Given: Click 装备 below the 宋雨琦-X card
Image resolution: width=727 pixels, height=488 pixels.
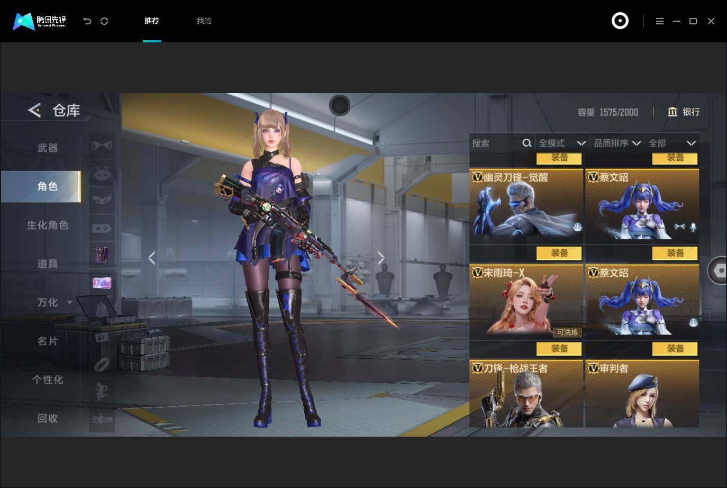Looking at the screenshot, I should [559, 349].
